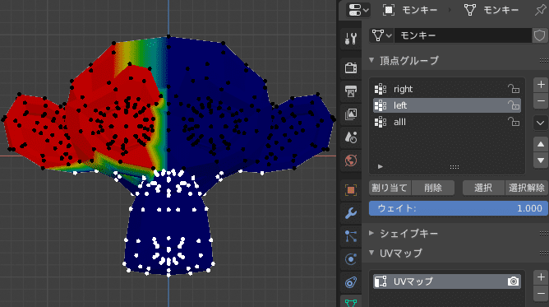
Task: Click the 割り当て assign button
Action: click(390, 188)
